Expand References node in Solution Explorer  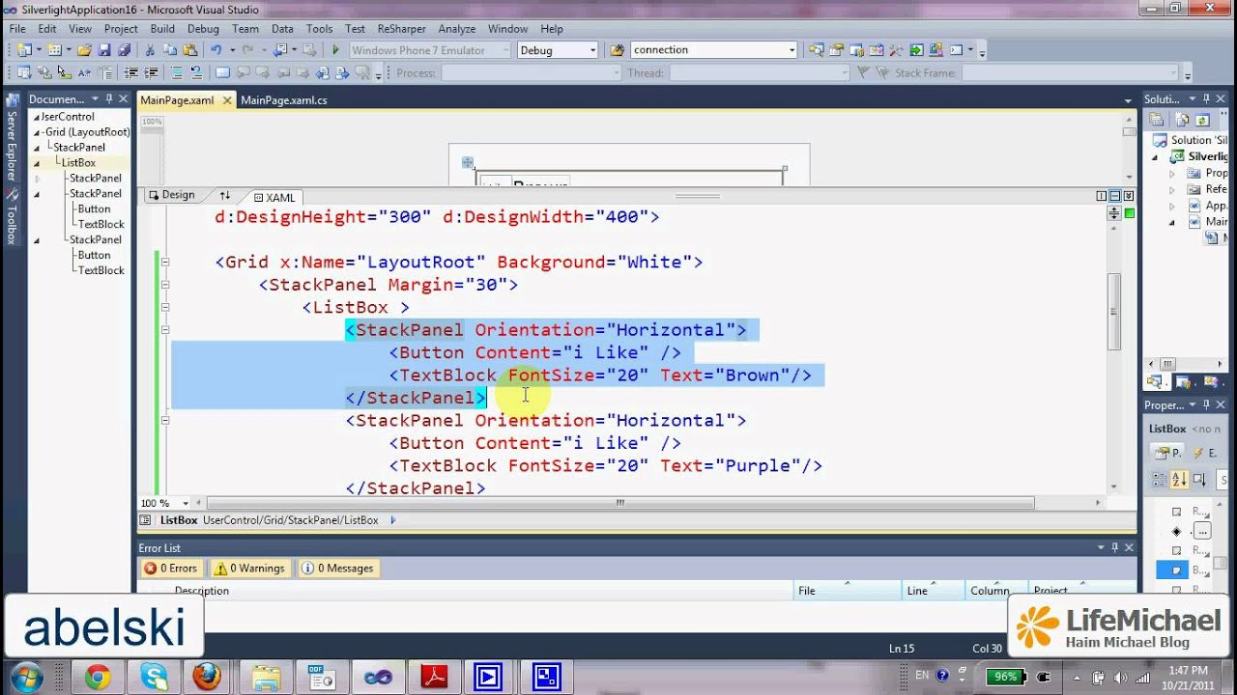pyautogui.click(x=1172, y=189)
